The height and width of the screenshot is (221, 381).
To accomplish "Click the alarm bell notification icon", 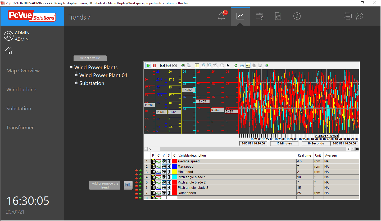I will point(221,16).
